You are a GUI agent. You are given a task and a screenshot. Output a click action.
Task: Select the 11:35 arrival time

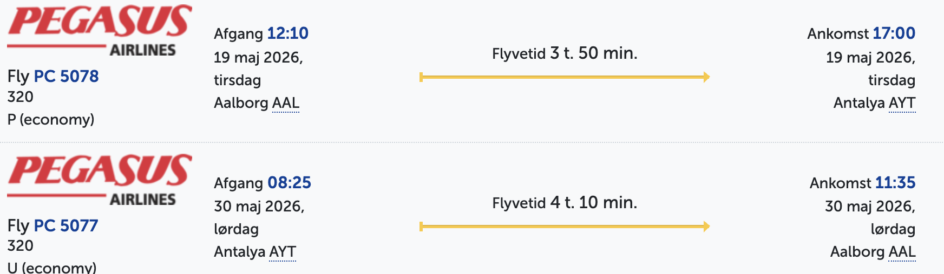click(895, 183)
